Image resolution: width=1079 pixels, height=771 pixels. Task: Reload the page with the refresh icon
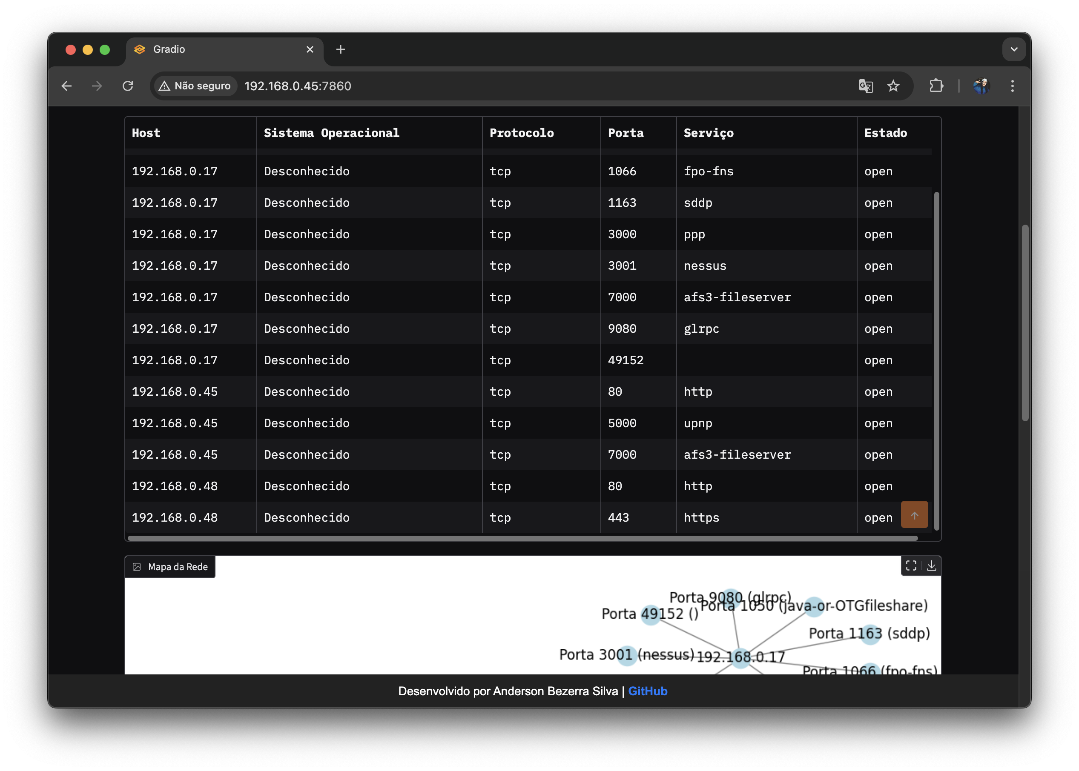point(128,86)
